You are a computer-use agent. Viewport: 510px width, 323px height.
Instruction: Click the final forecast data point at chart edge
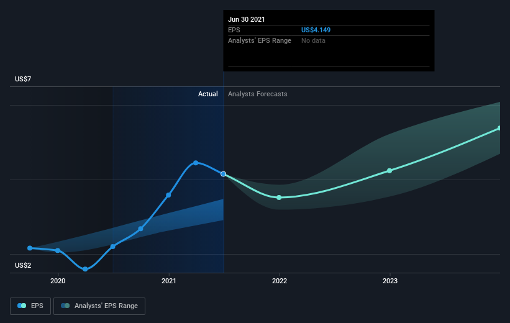coord(499,128)
